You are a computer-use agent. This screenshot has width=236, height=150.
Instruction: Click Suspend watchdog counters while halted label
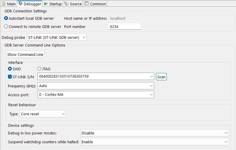click(43, 142)
